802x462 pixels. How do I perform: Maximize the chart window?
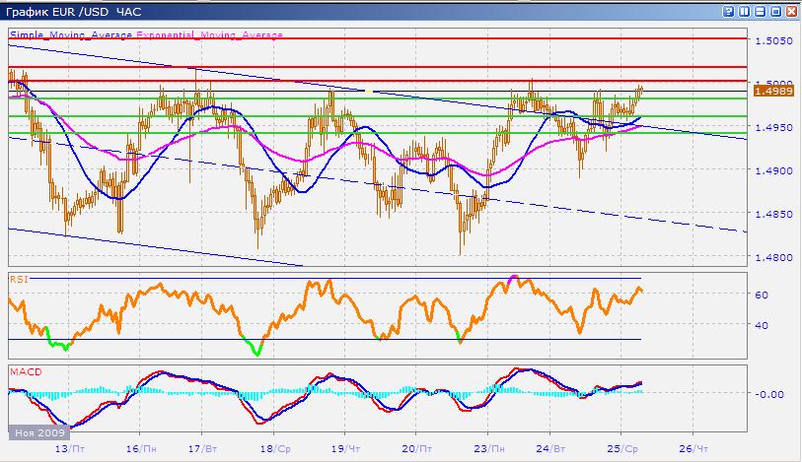pos(776,11)
